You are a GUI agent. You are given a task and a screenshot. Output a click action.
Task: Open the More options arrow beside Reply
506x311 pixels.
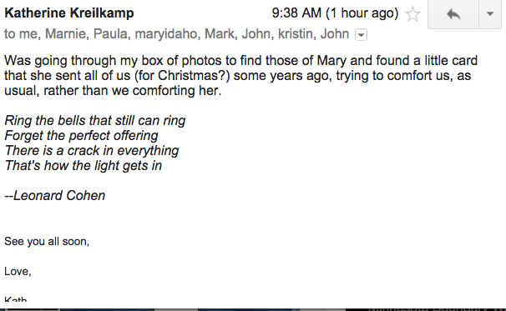pos(490,14)
